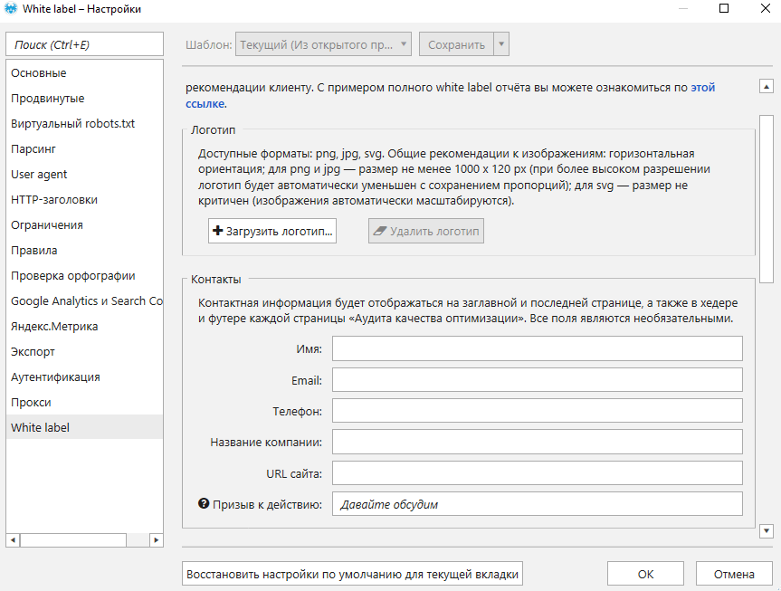Open Яндекс.Метрика settings
This screenshot has height=591, width=781.
[85, 327]
